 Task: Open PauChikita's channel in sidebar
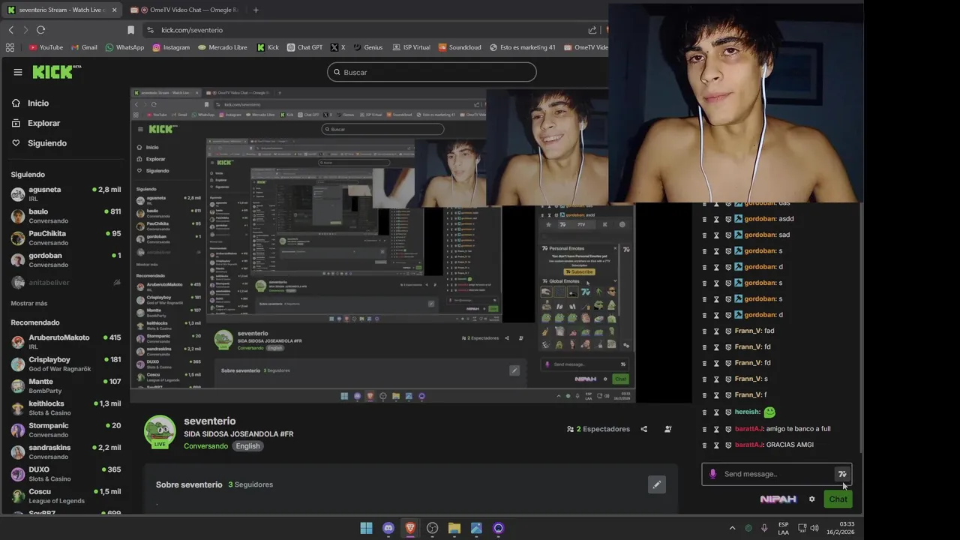[66, 238]
